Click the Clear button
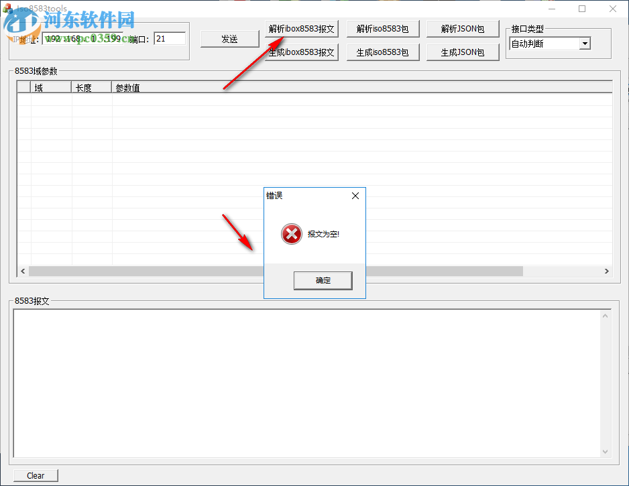 point(36,475)
